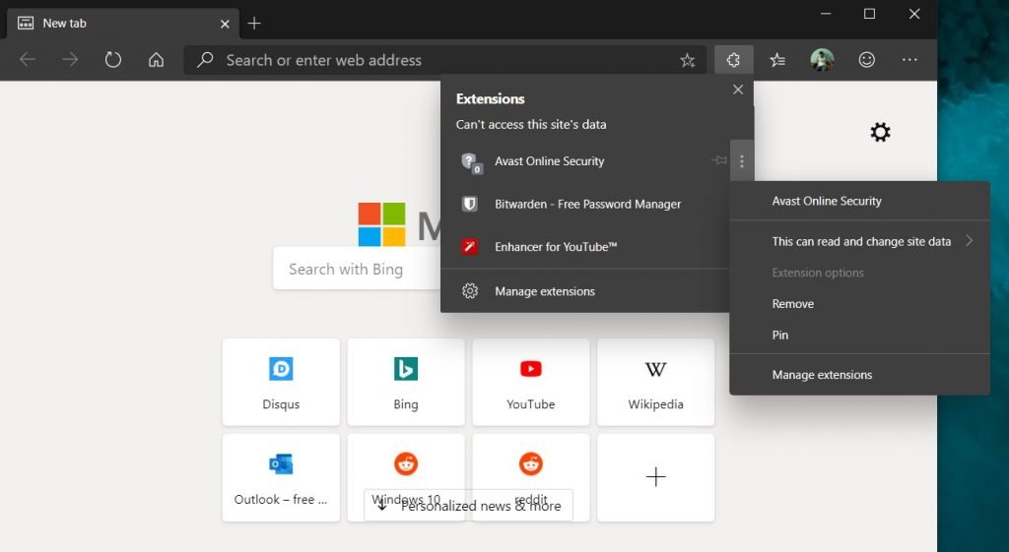Add this page to favorites star
Viewport: 1009px width, 552px height.
(x=687, y=60)
